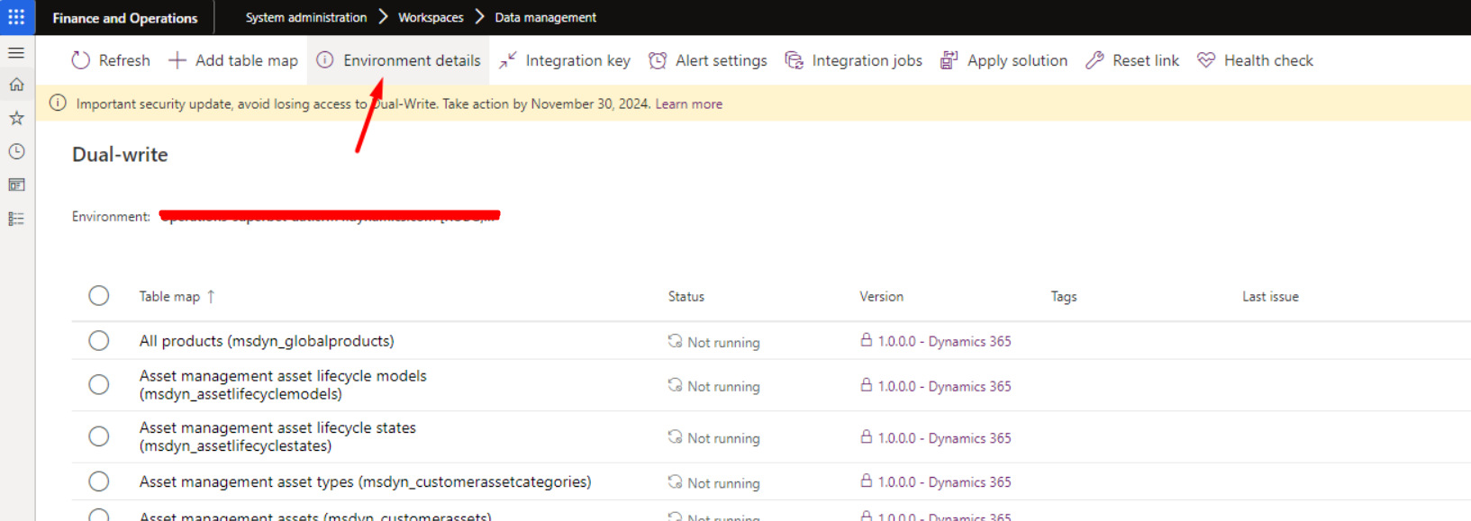Image resolution: width=1471 pixels, height=521 pixels.
Task: Click the Refresh toolbar button
Action: pyautogui.click(x=111, y=60)
